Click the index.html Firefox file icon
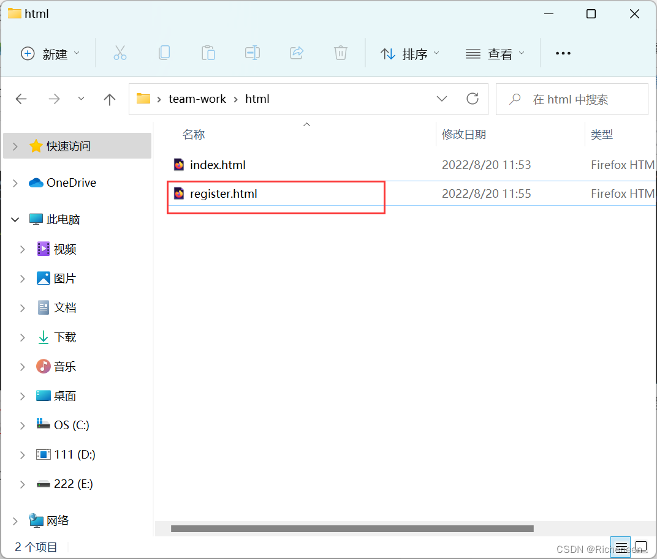 pos(179,165)
